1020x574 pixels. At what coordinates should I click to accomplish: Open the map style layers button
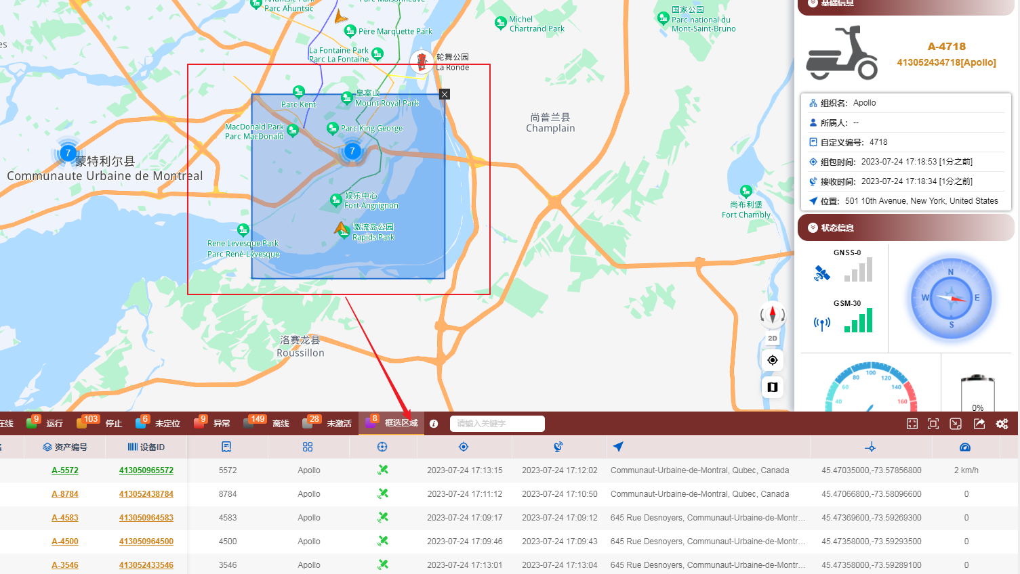tap(772, 387)
